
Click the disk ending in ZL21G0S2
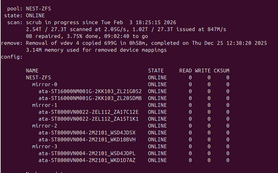pyautogui.click(x=90, y=91)
